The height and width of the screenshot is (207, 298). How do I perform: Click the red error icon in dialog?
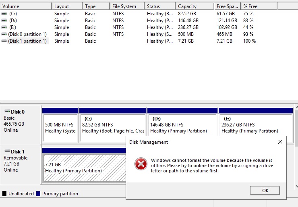coord(141,164)
